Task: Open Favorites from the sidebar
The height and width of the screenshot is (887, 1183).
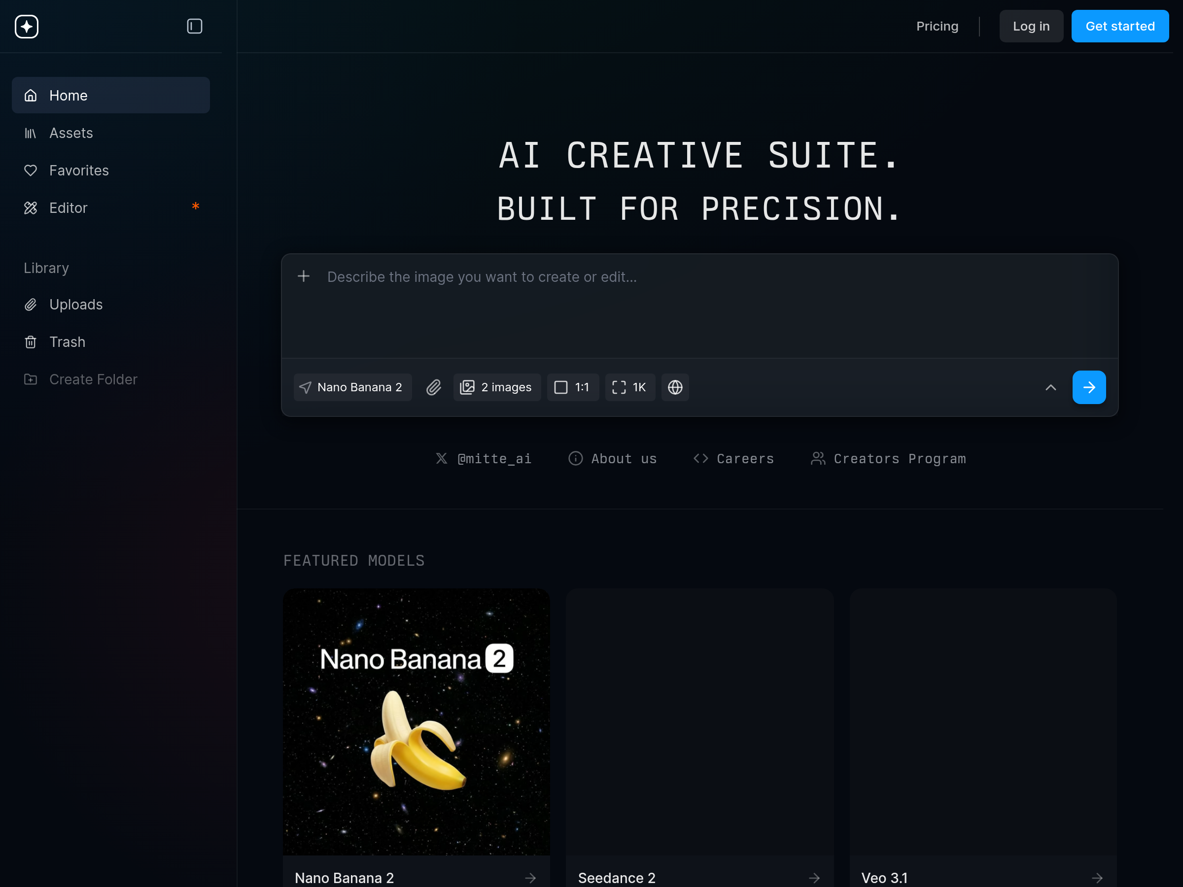Action: point(79,170)
